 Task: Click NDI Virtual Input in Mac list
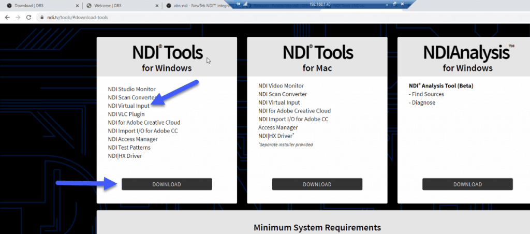(279, 103)
